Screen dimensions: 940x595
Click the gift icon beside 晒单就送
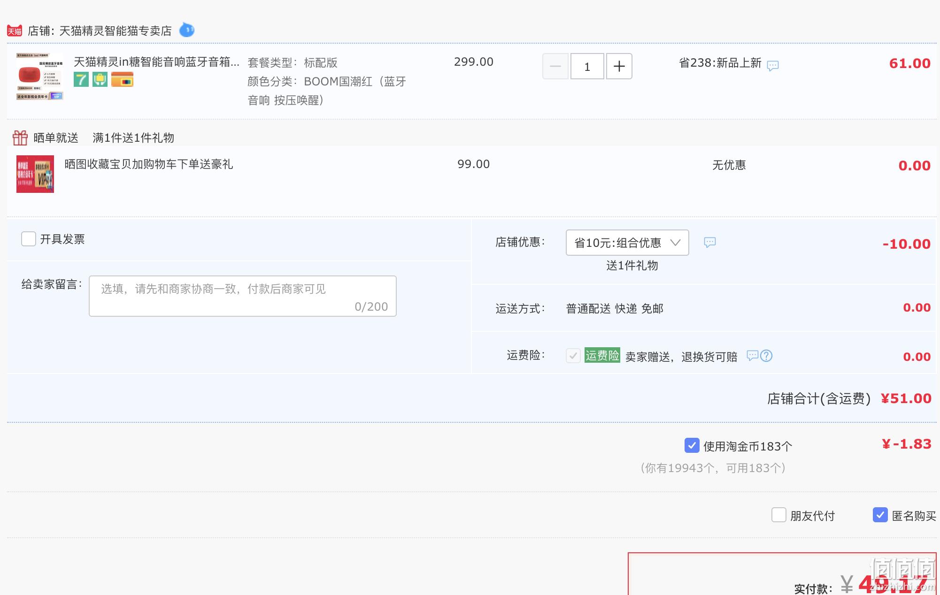click(20, 137)
